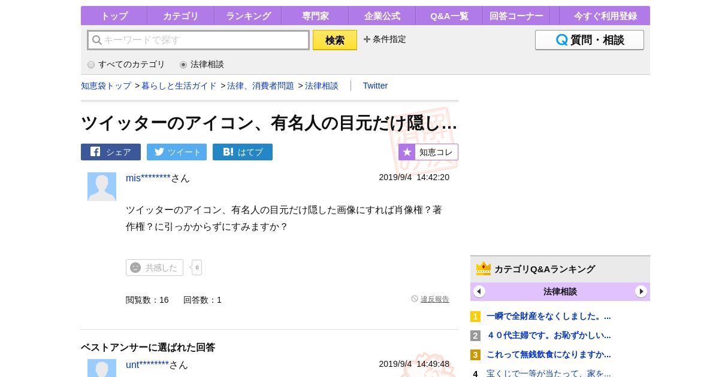
Task: Open the 質問・相談 button
Action: [590, 40]
